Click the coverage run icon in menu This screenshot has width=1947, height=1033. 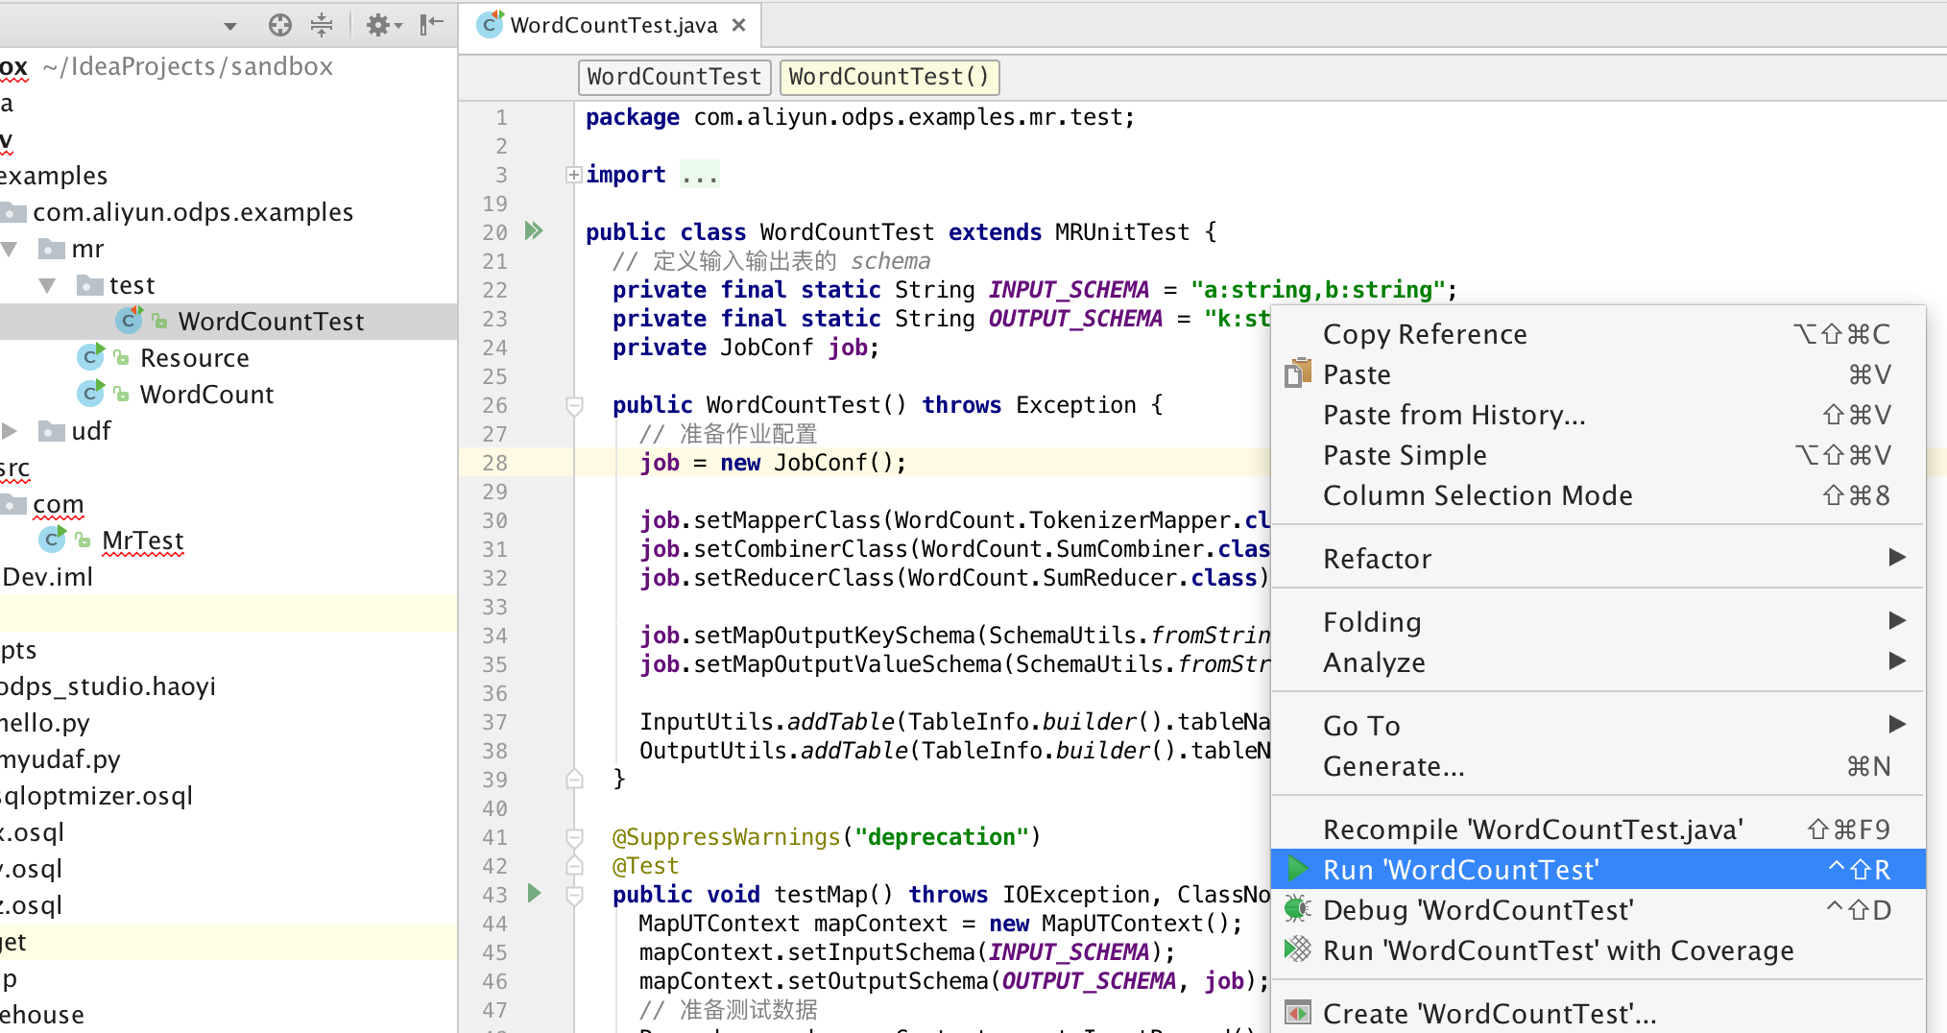coord(1297,949)
